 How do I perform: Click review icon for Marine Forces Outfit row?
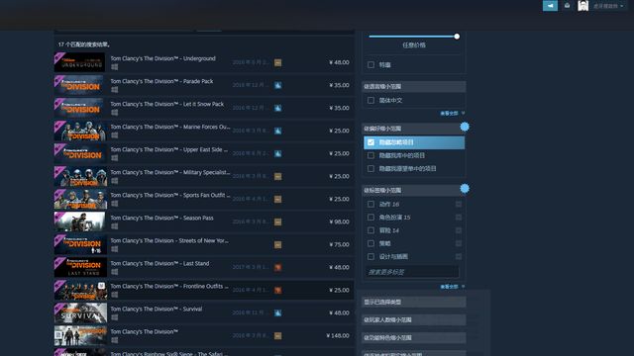[277, 131]
